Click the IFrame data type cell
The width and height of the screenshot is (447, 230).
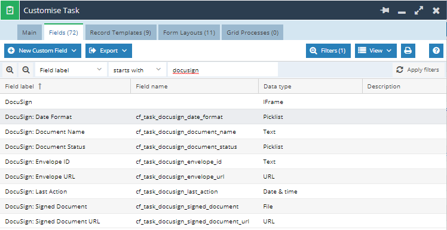click(310, 102)
